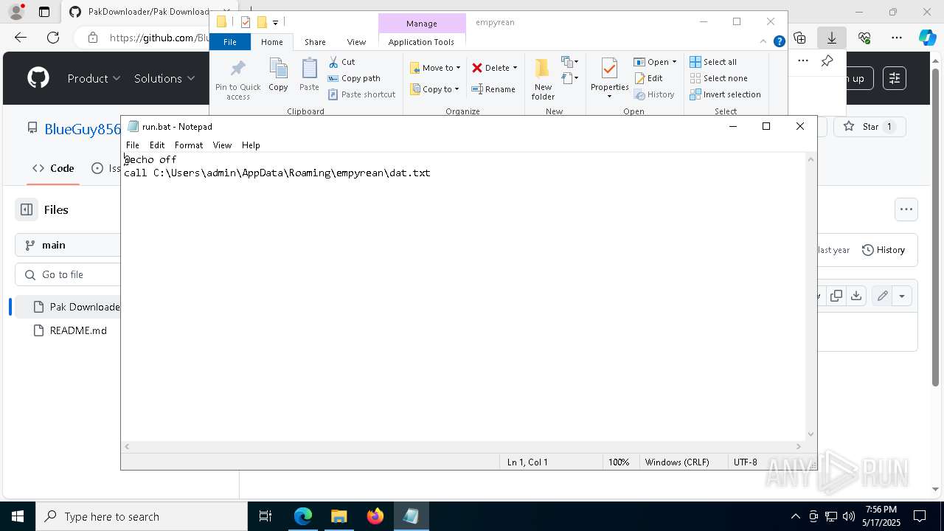Open the main branch selector
Screen dimensions: 944x531
68,245
